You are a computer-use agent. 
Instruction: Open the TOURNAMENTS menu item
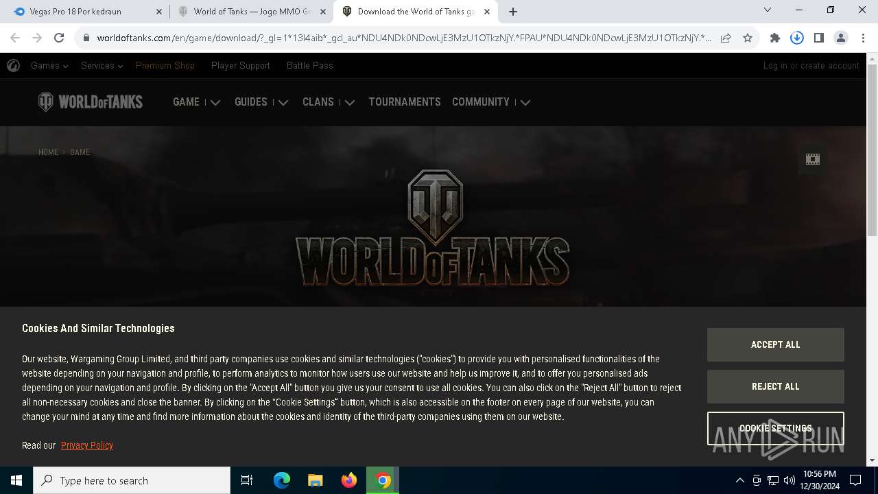(x=405, y=102)
